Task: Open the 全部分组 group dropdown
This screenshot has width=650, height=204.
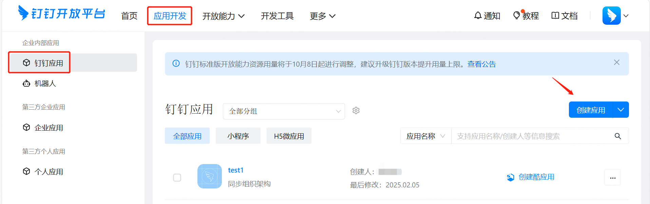Action: click(x=284, y=111)
